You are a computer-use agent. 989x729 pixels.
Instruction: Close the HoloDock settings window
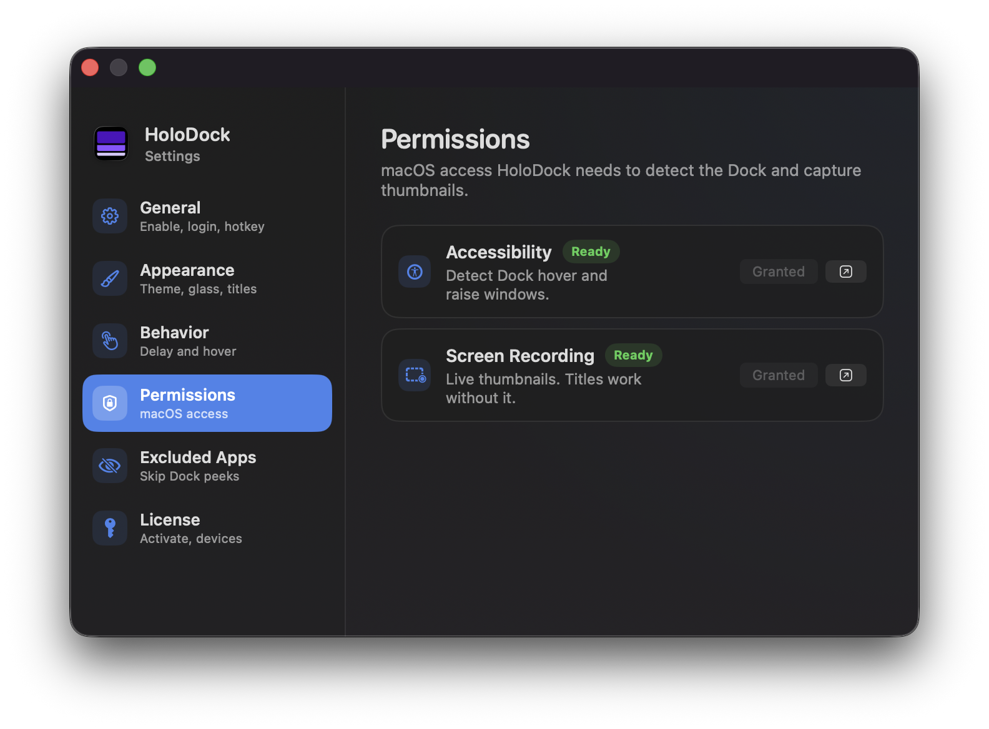[90, 67]
